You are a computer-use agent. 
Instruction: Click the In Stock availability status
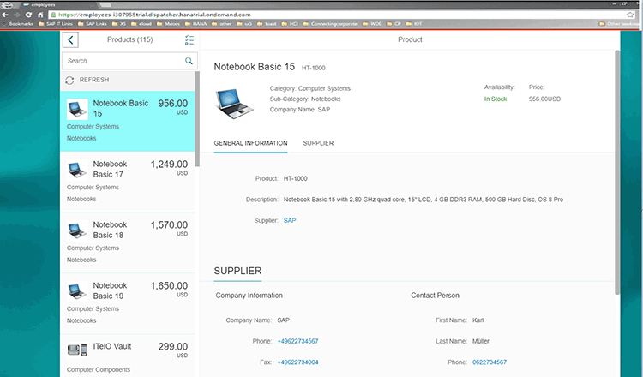pos(496,99)
